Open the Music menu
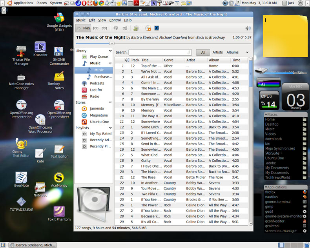Screen dimensions: 310x248 81,20
